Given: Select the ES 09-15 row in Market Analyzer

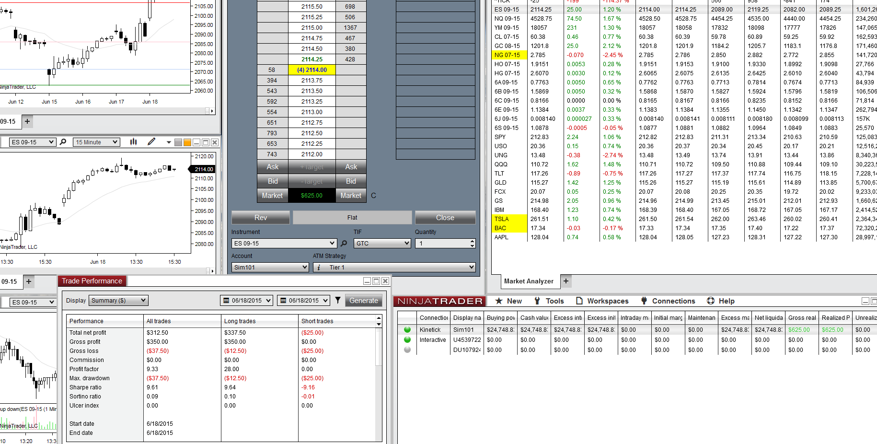Looking at the screenshot, I should (x=684, y=10).
